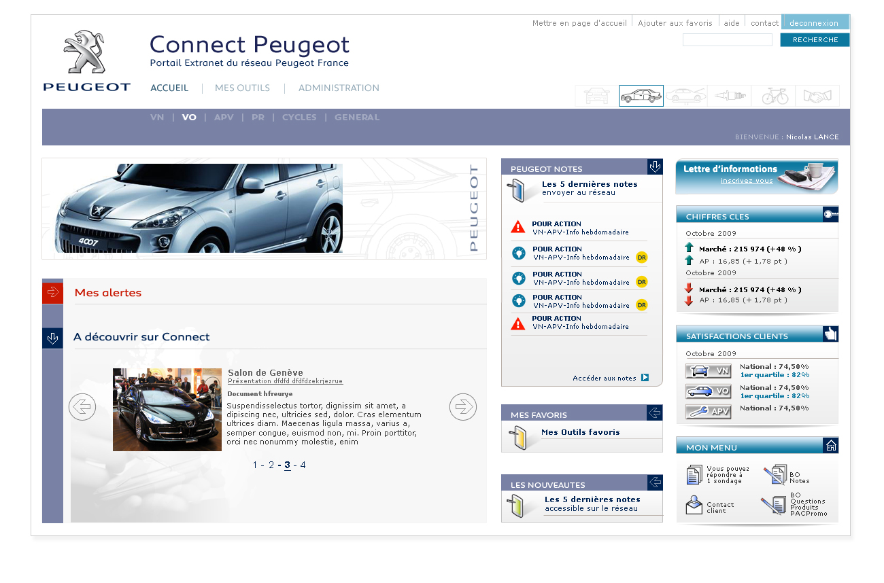The width and height of the screenshot is (884, 583).
Task: Click the bicycle cycles icon
Action: (x=775, y=96)
